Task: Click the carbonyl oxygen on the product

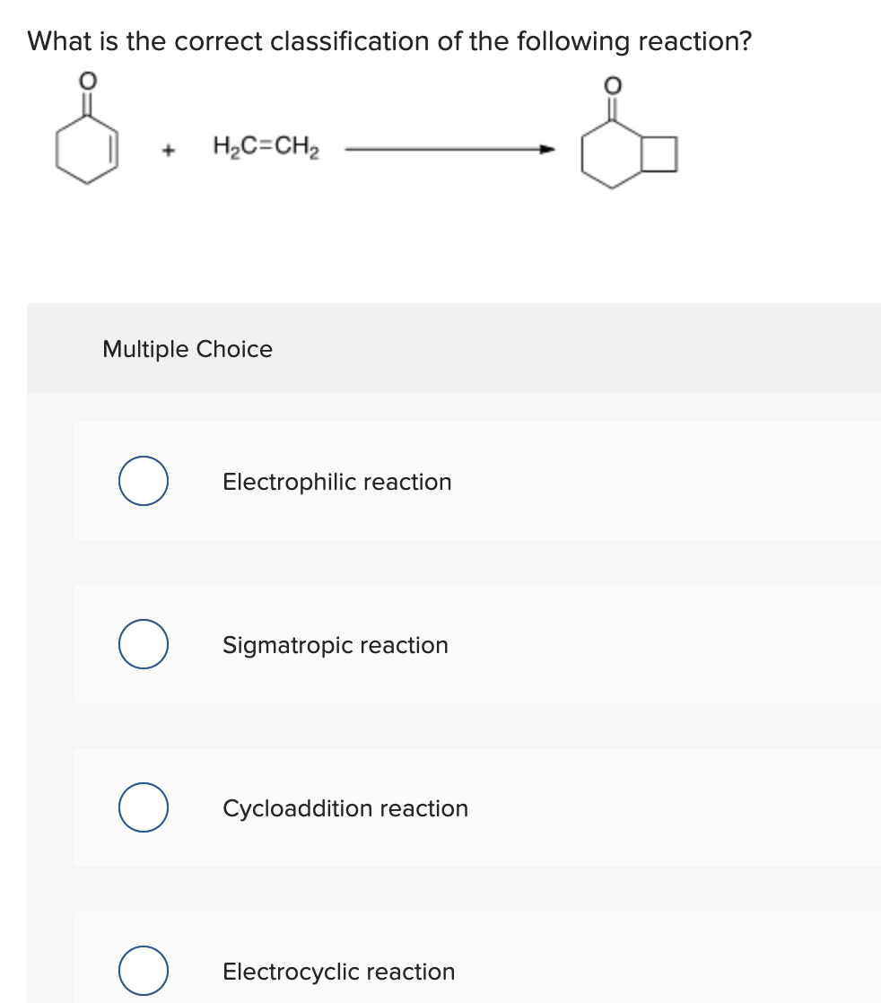Action: (613, 85)
